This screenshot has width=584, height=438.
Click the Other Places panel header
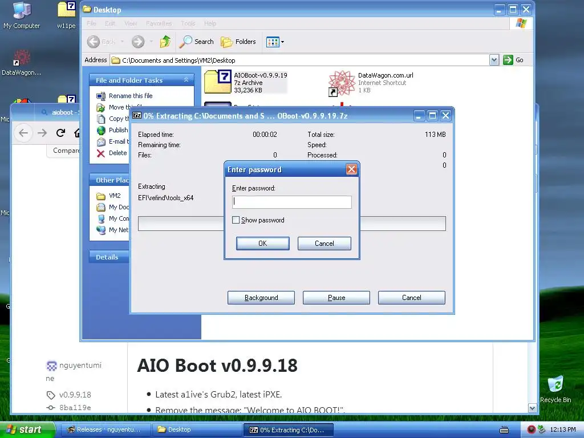pos(109,180)
